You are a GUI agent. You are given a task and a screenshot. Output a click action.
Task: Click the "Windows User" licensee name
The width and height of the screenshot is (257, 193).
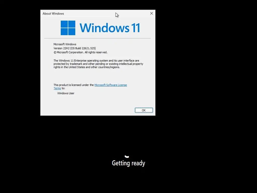tap(66, 93)
